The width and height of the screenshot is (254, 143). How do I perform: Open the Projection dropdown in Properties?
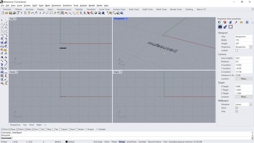tap(250, 47)
